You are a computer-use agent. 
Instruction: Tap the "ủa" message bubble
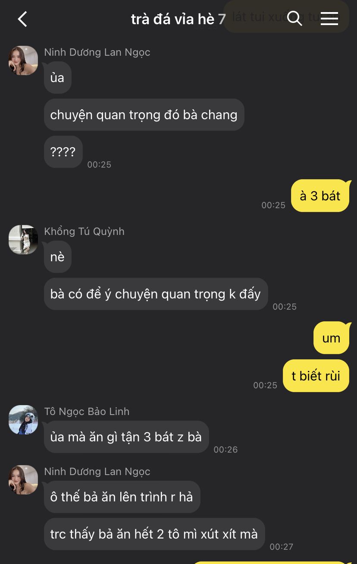tap(57, 78)
